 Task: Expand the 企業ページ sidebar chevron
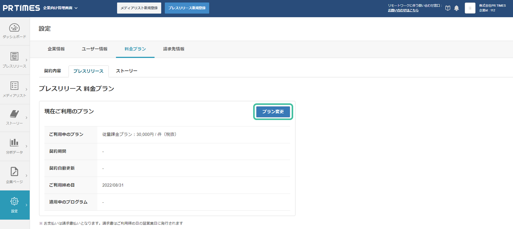(26, 176)
